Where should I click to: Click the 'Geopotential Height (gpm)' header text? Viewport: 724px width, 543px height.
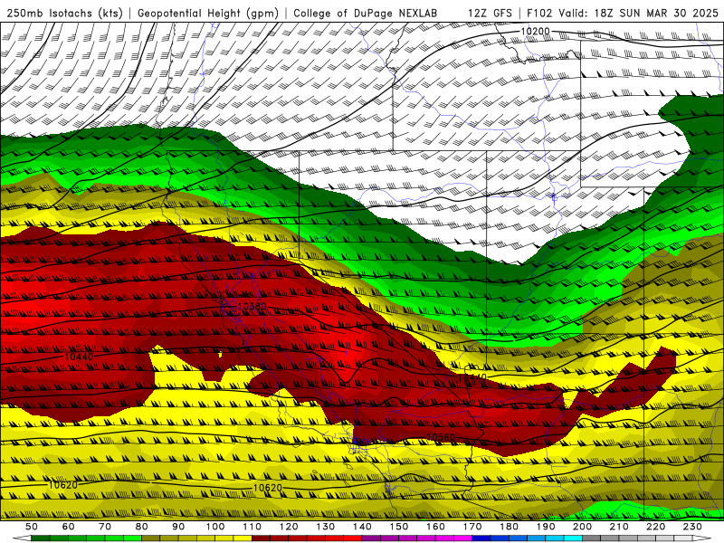pyautogui.click(x=208, y=14)
